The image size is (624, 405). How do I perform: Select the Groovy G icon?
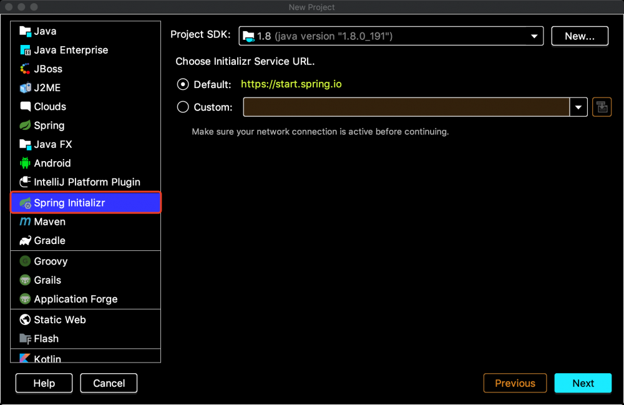[25, 261]
